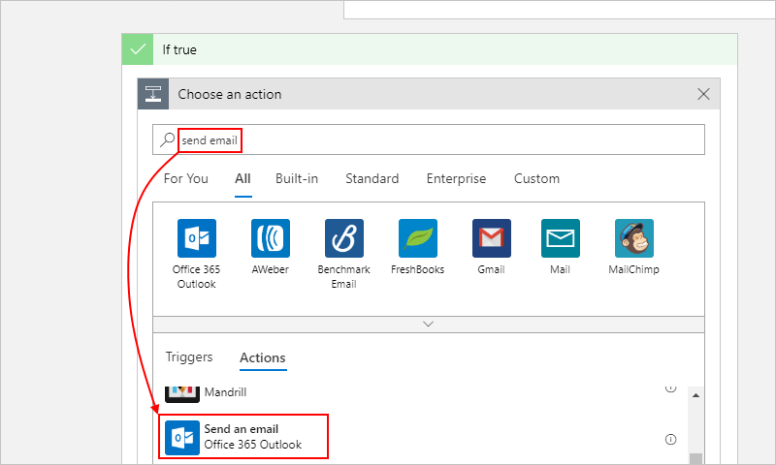Choose the AWeber connector icon

270,238
